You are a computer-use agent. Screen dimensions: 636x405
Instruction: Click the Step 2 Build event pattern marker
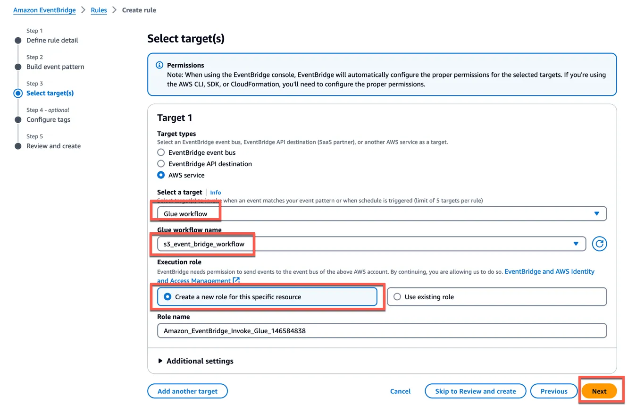tap(18, 67)
